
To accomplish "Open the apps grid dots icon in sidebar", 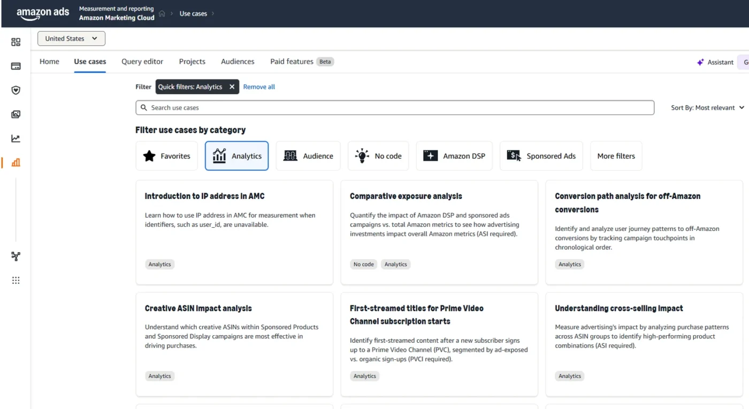I will tap(16, 280).
